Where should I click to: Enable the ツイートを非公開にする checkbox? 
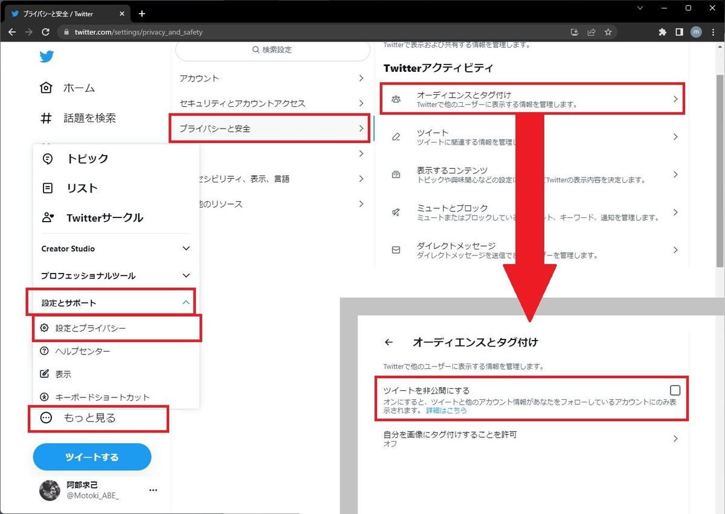point(675,390)
